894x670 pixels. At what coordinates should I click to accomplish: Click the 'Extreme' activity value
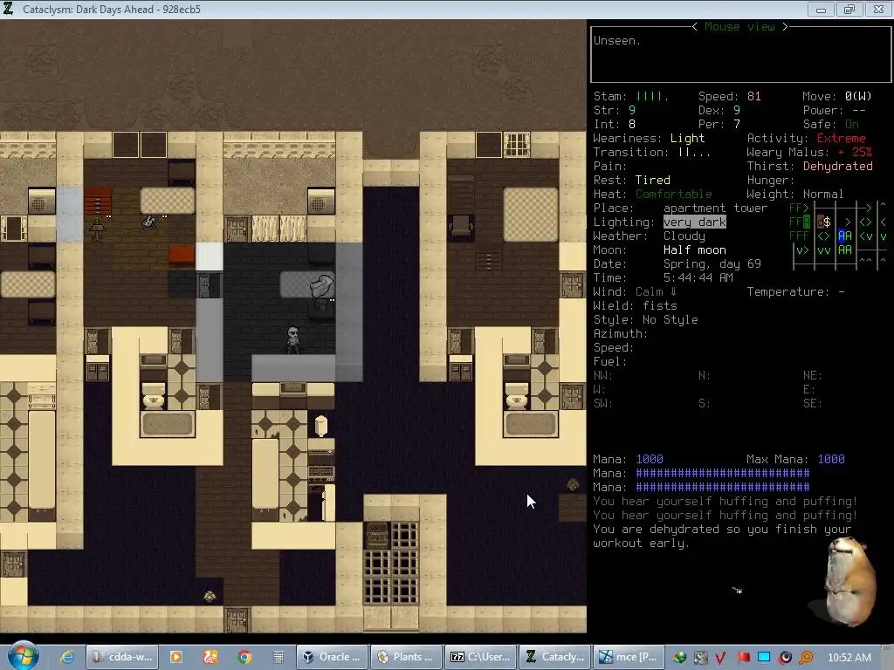(841, 139)
